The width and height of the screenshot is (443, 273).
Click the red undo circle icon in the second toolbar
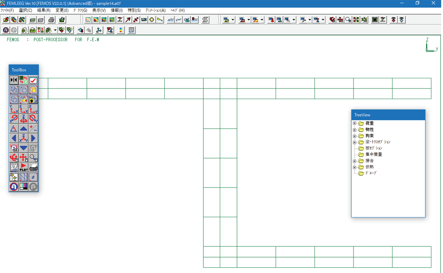tap(6, 30)
